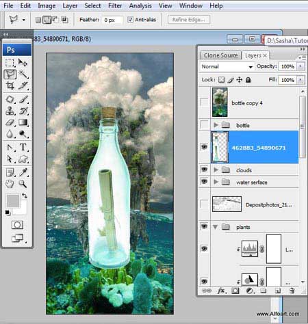Open the Layer menu
The image size is (308, 324).
(x=70, y=5)
